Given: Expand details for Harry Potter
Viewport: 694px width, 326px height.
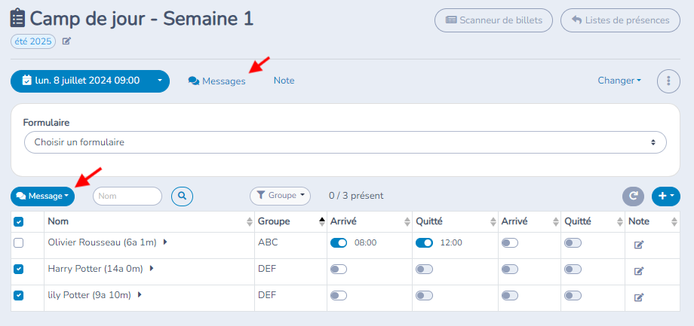Looking at the screenshot, I should pos(152,268).
